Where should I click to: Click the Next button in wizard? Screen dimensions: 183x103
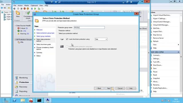pos(109,88)
